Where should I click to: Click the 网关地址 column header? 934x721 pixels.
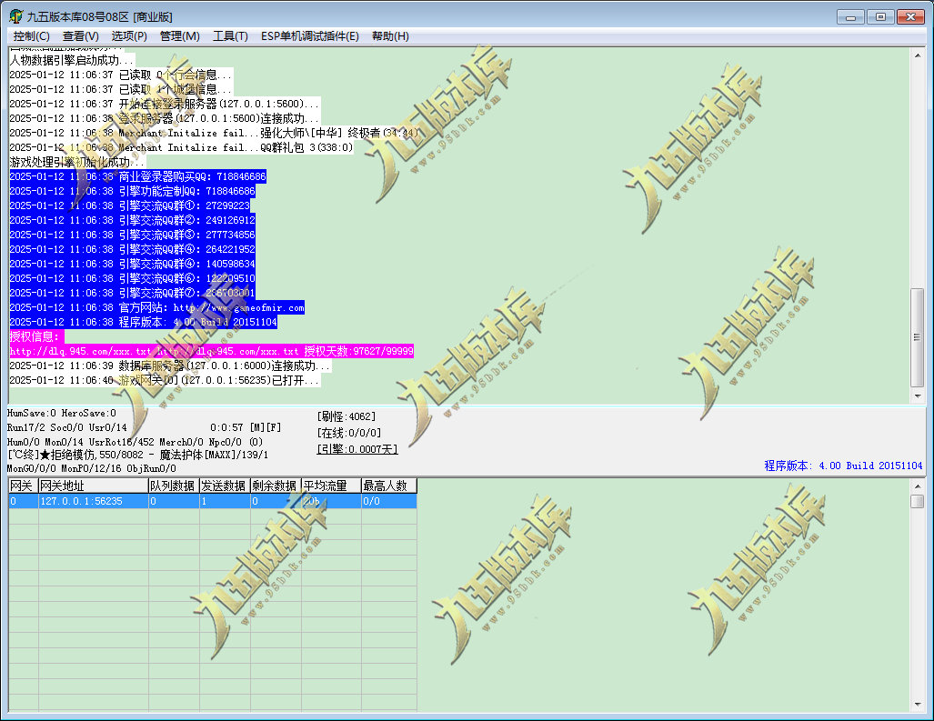pyautogui.click(x=93, y=486)
